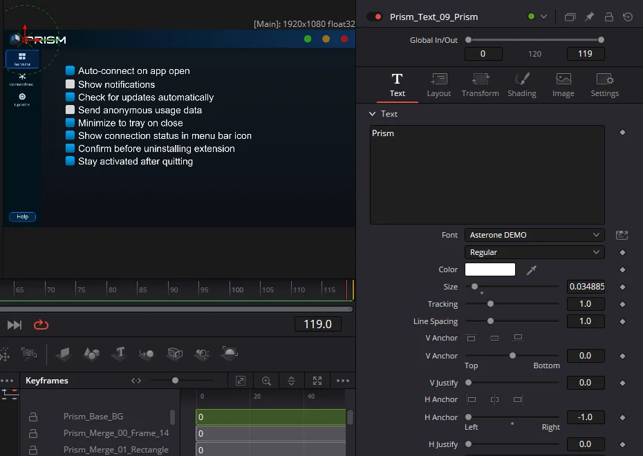Jump to the last frame
Viewport: 643px width, 456px height.
(15, 325)
